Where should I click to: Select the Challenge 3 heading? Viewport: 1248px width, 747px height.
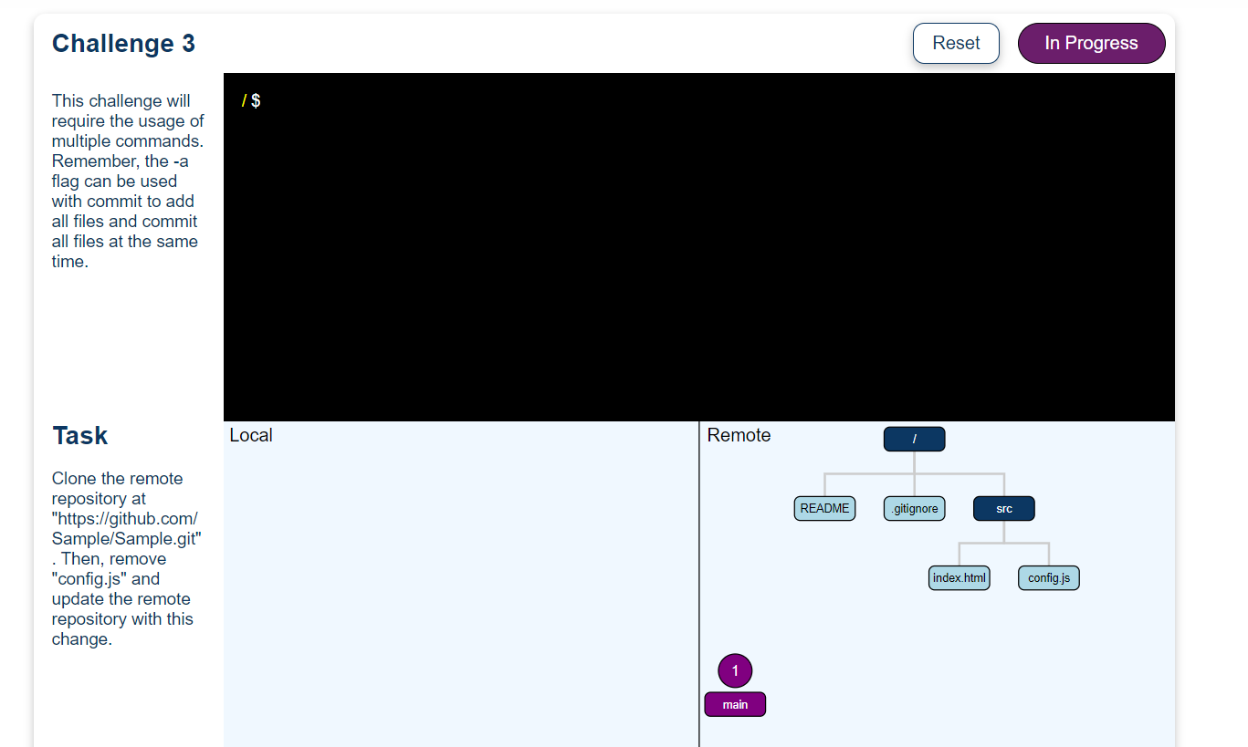(x=123, y=43)
